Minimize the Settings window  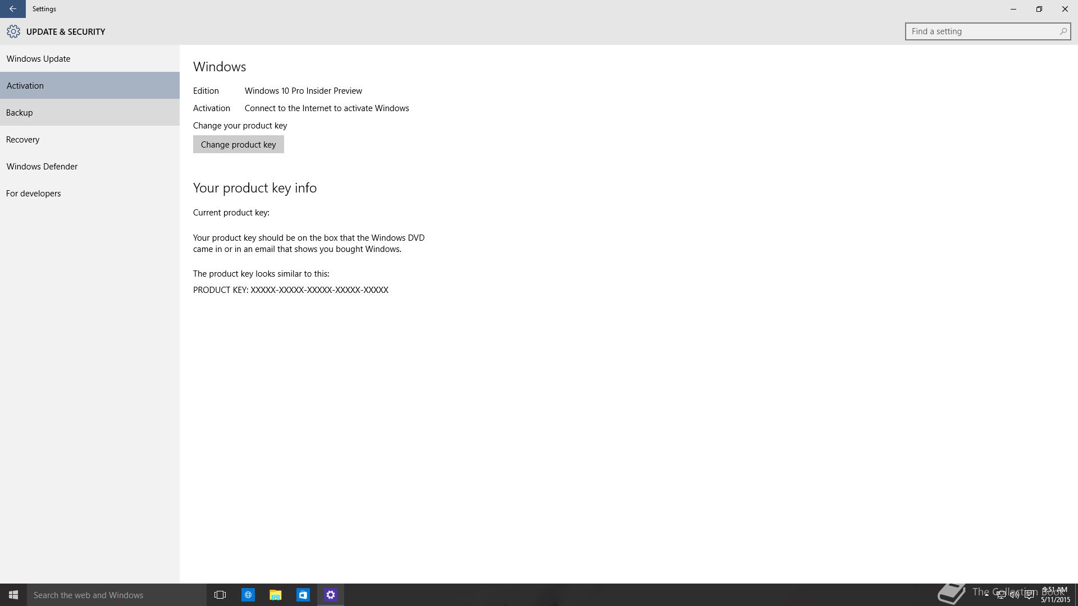(1013, 9)
